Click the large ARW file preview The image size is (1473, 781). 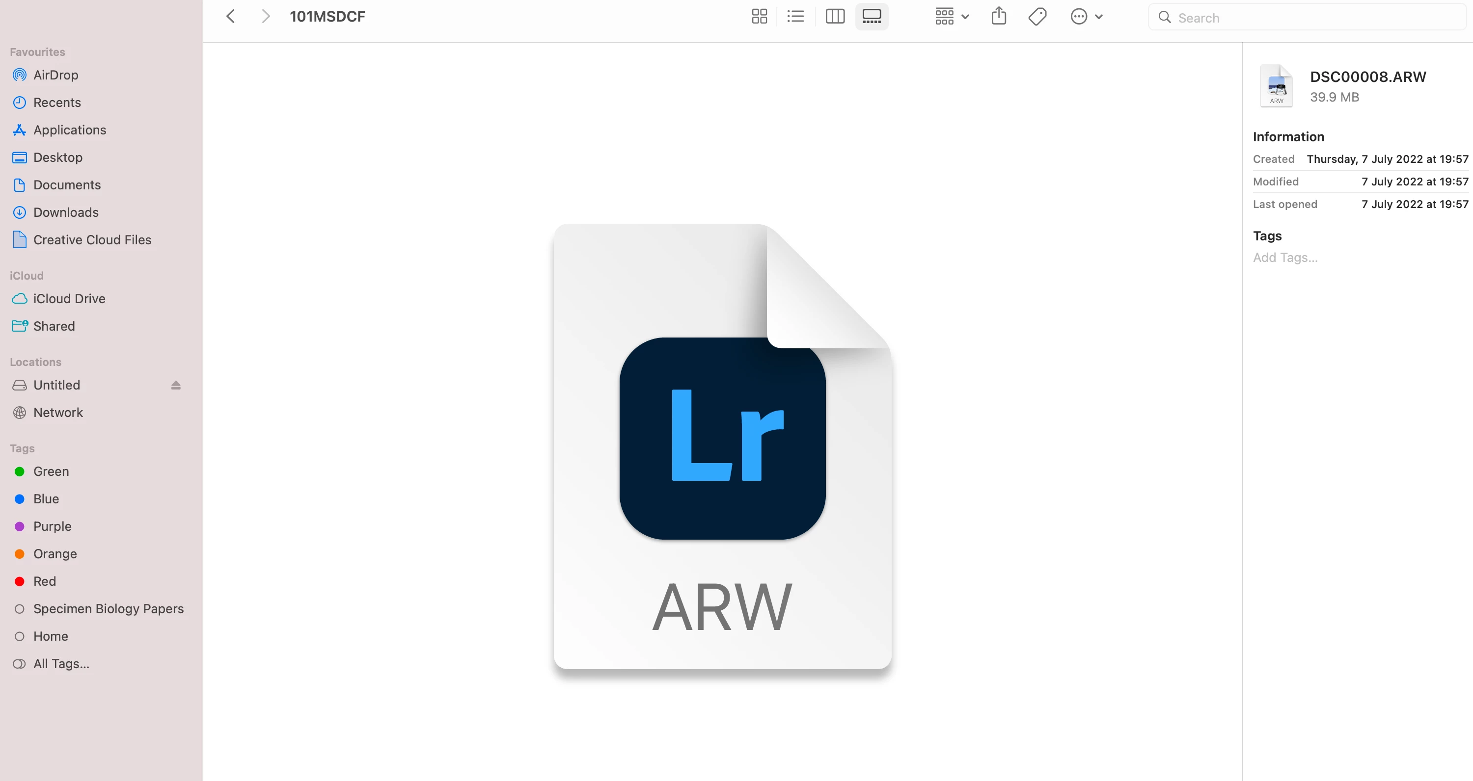point(722,446)
